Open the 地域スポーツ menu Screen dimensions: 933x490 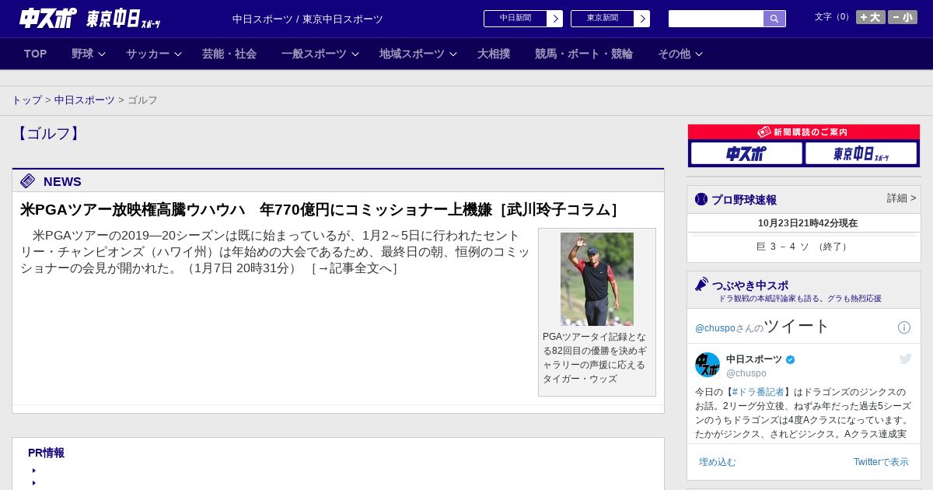(412, 54)
